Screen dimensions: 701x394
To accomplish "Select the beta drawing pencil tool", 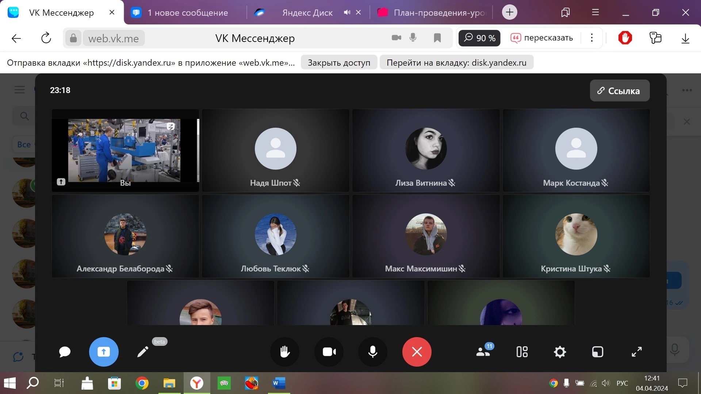I will [x=143, y=352].
